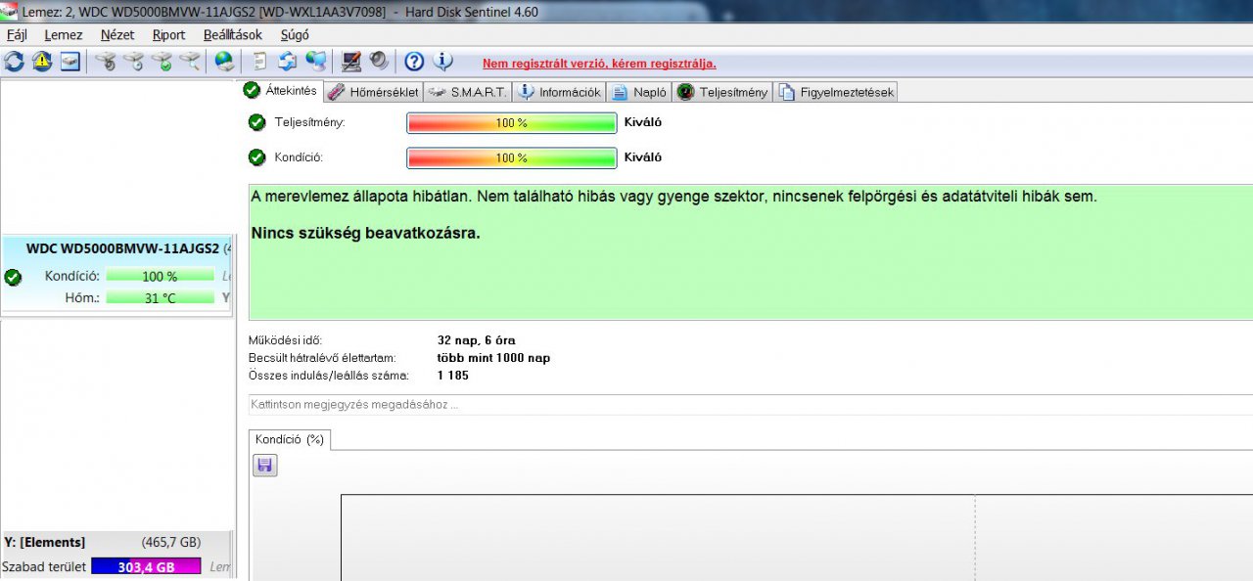
Task: Click 'Összes indulás/leállás száma:' label
Action: pos(328,376)
